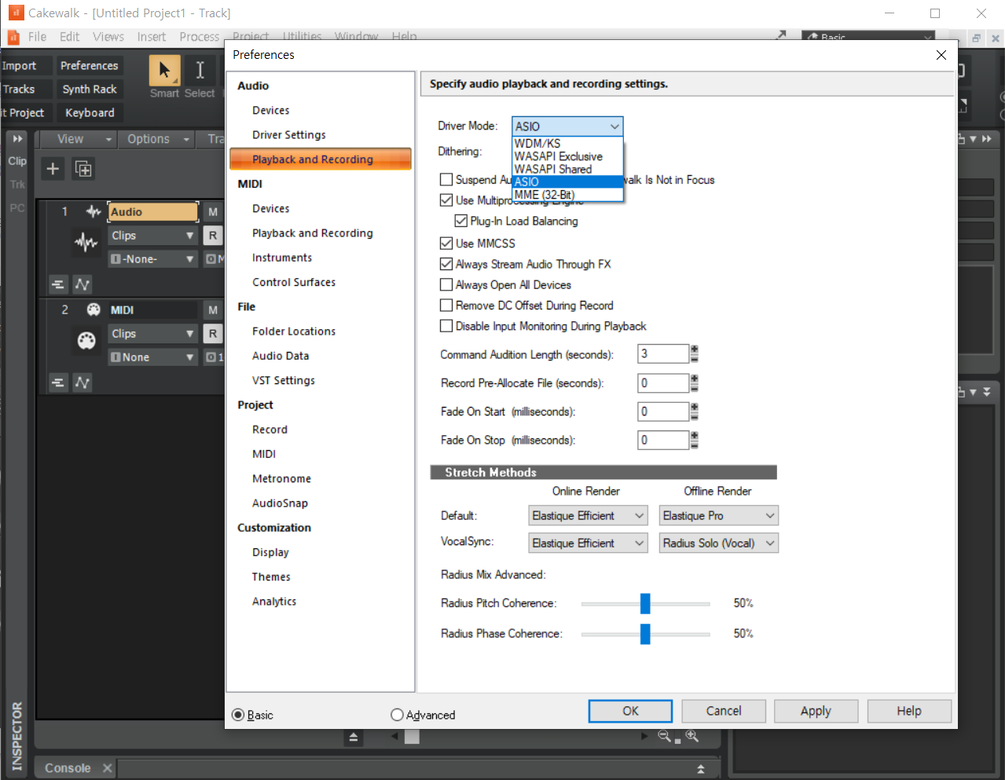1005x780 pixels.
Task: Open take lanes on MIDI track
Action: [x=58, y=382]
